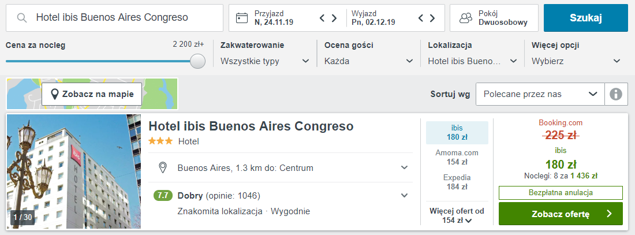
Task: Open Ocena gości rating dropdown
Action: coord(368,61)
